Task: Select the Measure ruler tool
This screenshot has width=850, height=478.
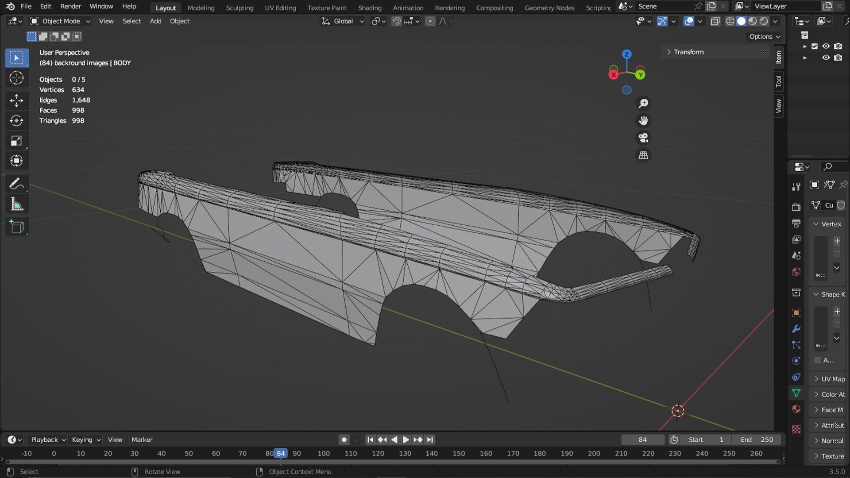Action: 16,204
